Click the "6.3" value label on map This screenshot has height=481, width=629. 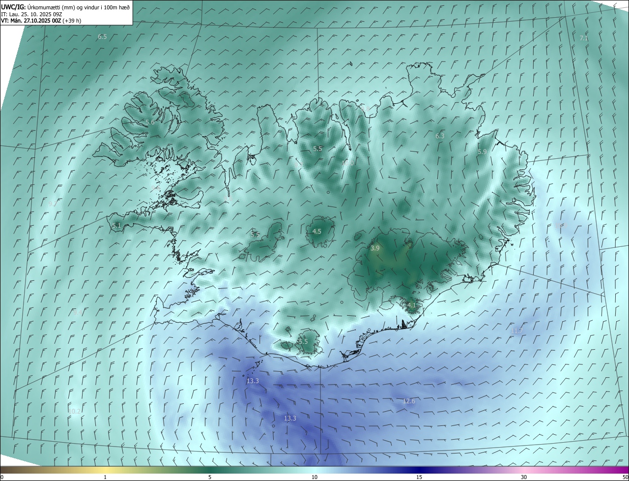[440, 136]
